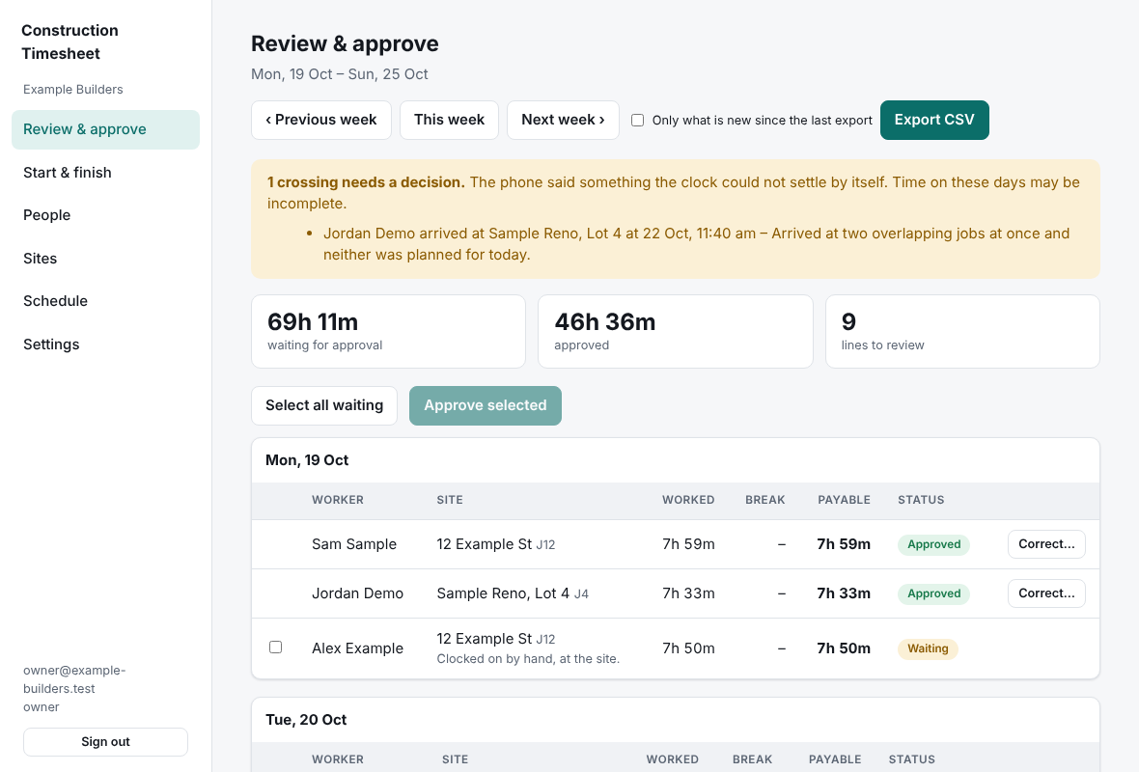Tick the 'Only what is new since last export' checkbox

tap(638, 121)
